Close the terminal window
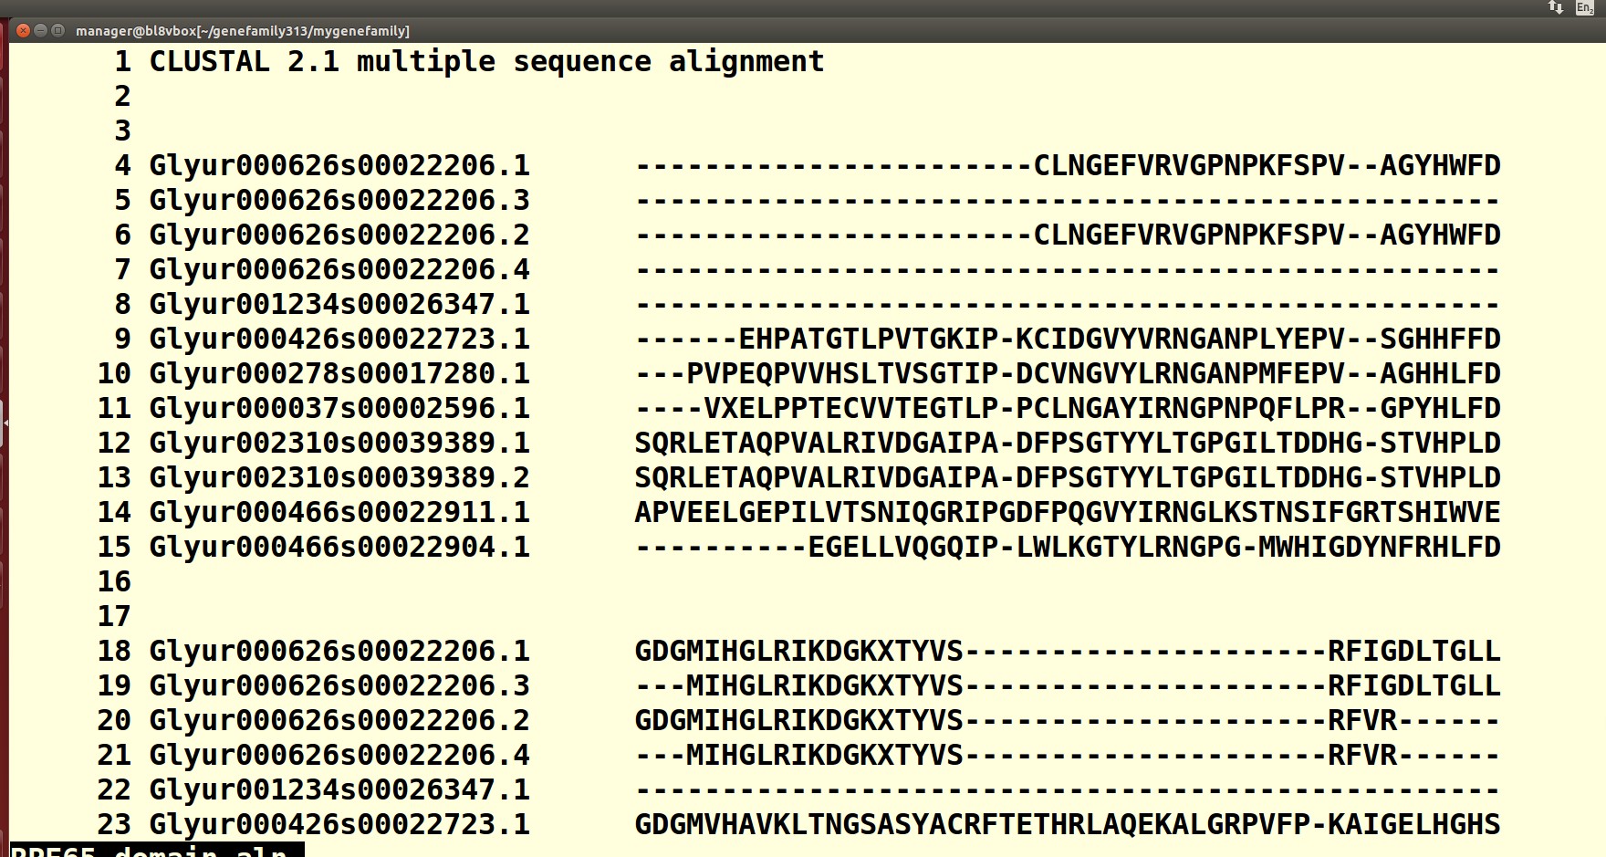The width and height of the screenshot is (1606, 857). point(23,30)
